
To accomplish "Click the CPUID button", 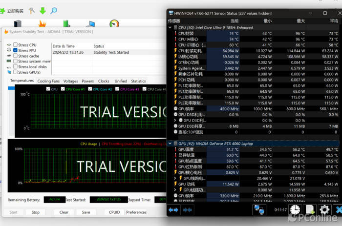I will click(114, 212).
